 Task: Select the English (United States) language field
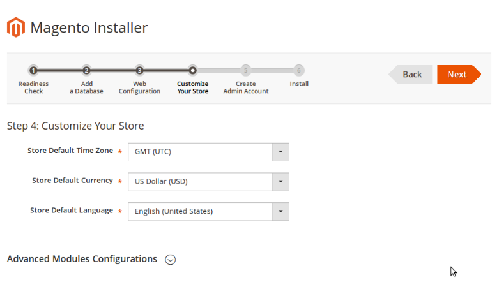[x=208, y=211]
